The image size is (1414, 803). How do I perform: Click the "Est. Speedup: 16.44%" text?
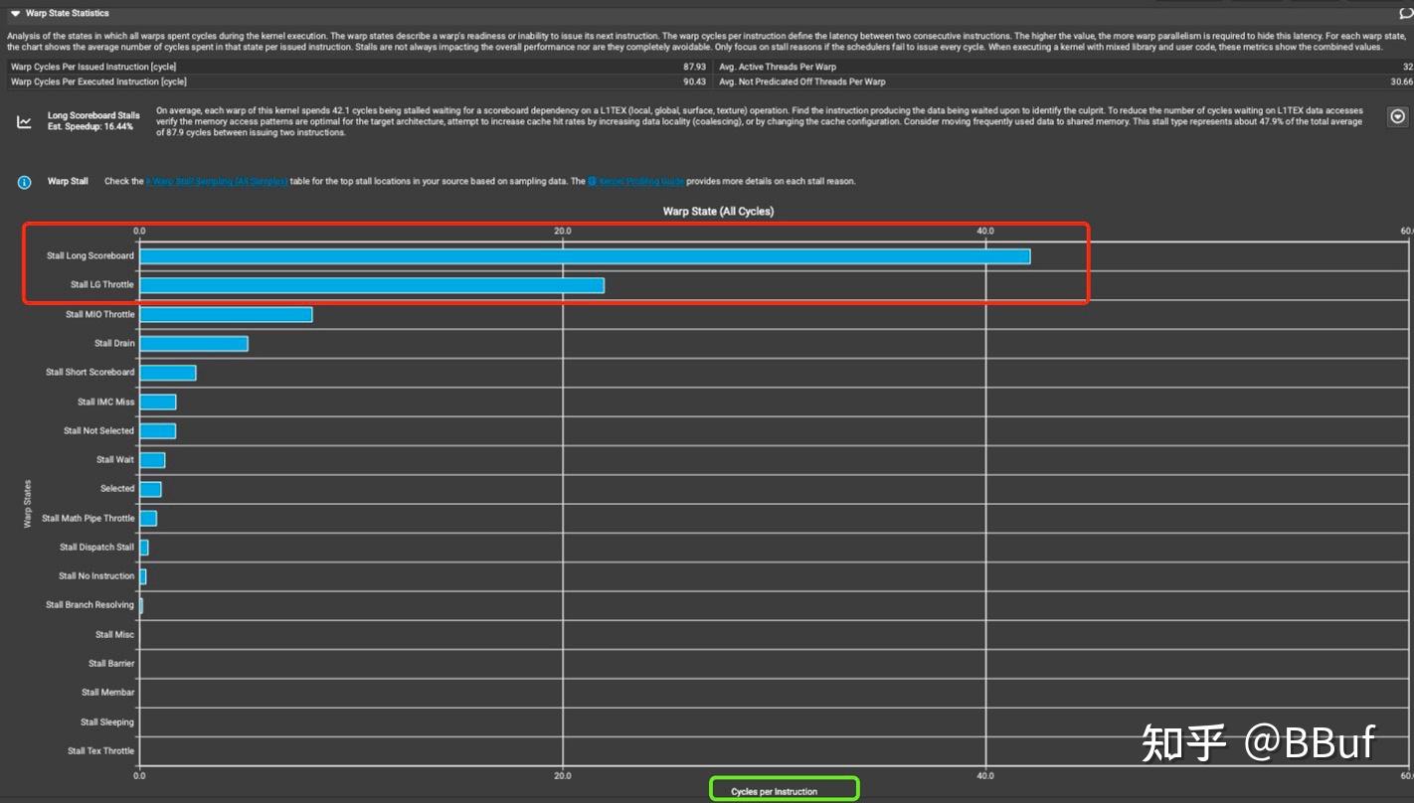[x=89, y=127]
